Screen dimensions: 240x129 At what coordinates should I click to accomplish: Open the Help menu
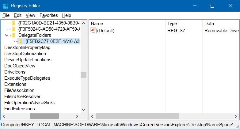point(66,15)
